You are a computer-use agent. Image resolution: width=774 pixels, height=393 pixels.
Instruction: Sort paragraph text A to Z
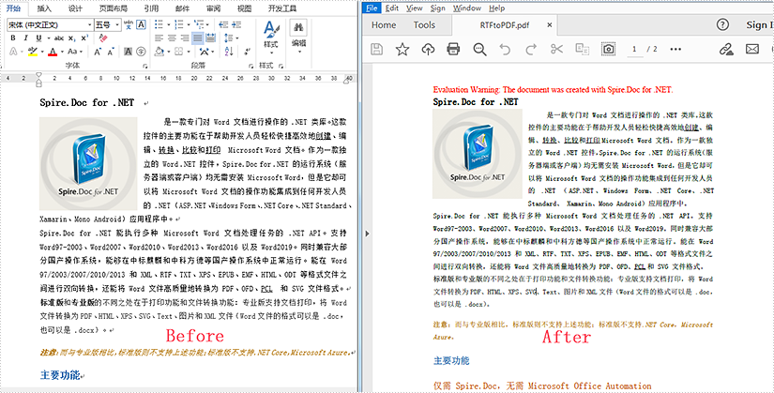tap(229, 52)
